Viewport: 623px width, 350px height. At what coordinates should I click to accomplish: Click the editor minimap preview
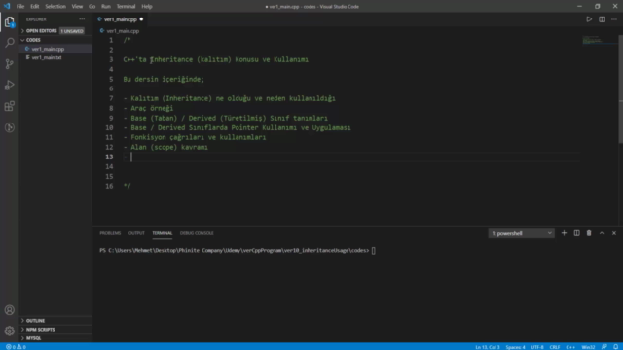[x=599, y=40]
